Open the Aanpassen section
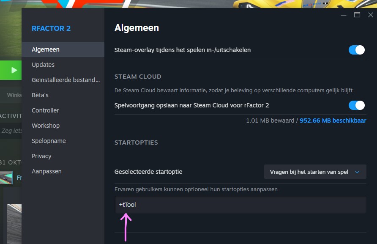 pyautogui.click(x=46, y=171)
